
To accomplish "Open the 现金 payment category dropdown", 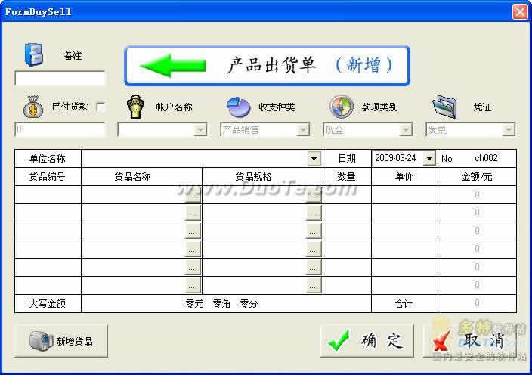I will click(x=406, y=130).
